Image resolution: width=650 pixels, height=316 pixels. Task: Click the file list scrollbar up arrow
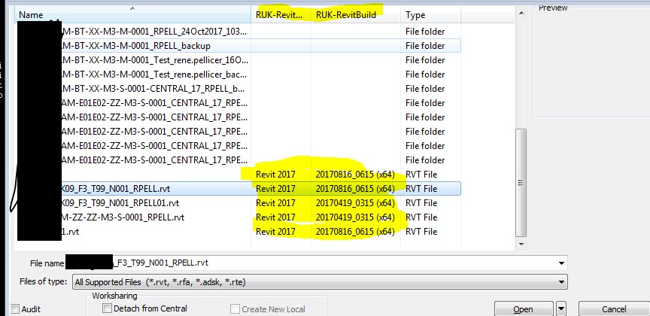(x=521, y=14)
